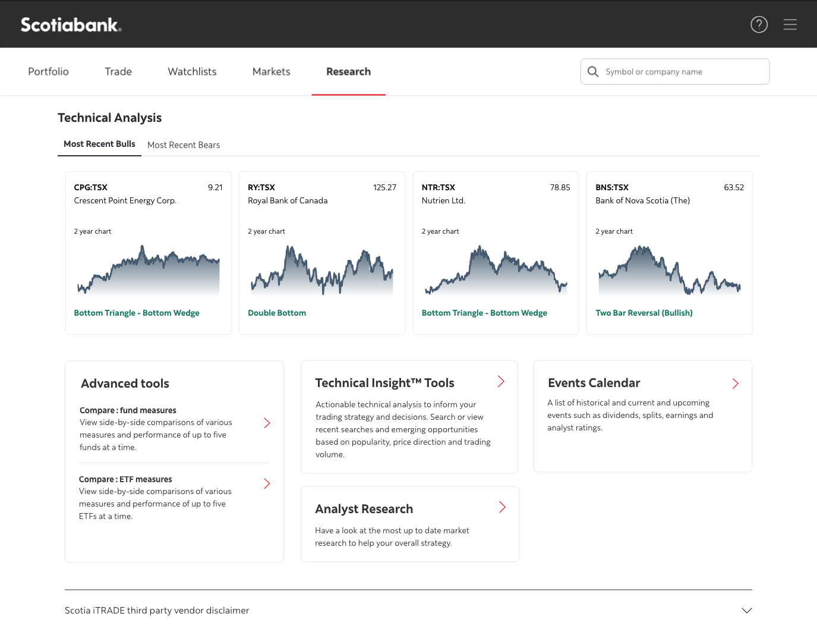817x632 pixels.
Task: Select the Most Recent Bulls tab
Action: 99,144
